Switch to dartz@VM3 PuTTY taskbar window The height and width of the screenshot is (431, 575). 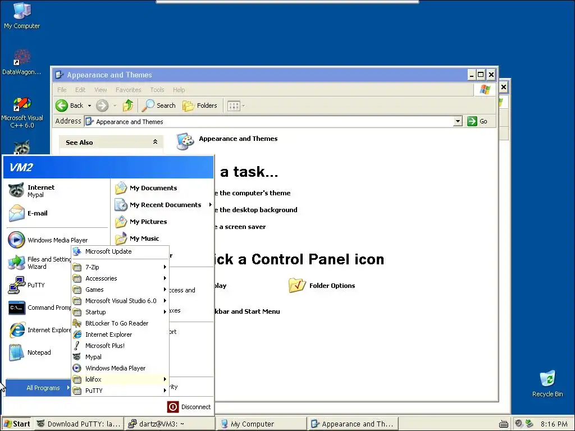(170, 424)
